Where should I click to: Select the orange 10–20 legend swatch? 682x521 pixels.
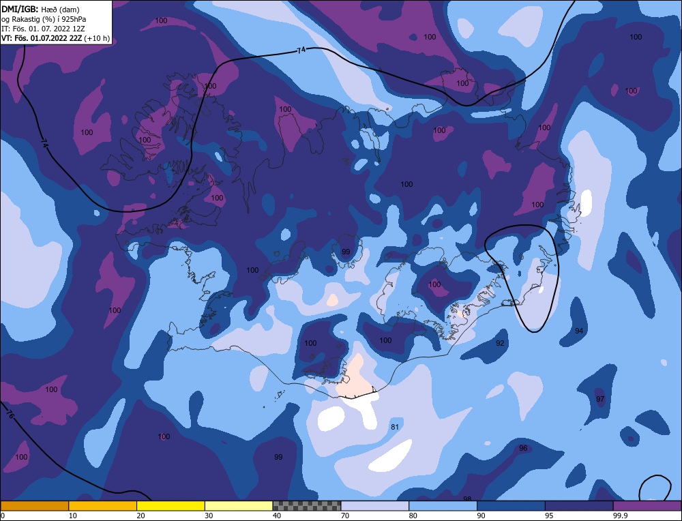103,506
